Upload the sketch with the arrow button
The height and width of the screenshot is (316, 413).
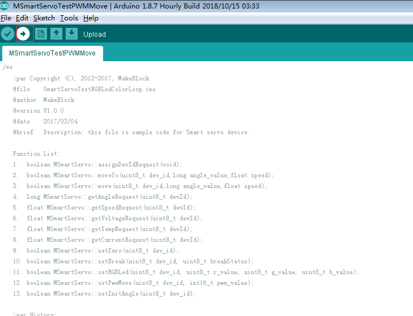(x=23, y=34)
